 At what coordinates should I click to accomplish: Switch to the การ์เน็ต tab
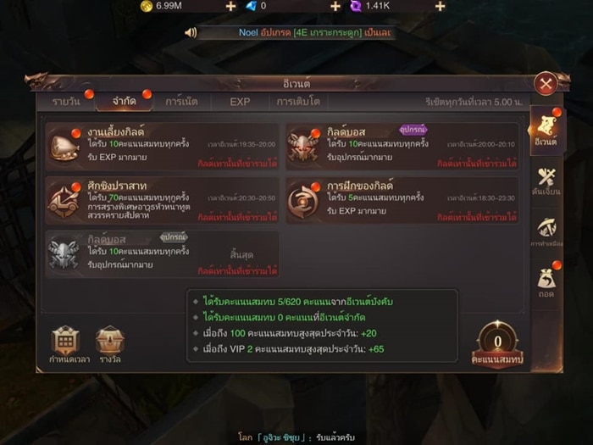click(x=182, y=102)
